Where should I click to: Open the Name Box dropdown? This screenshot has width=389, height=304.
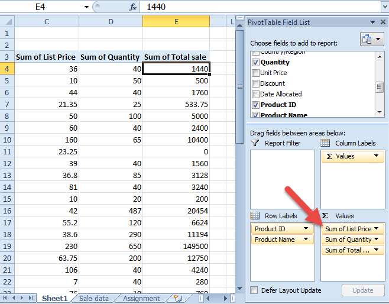tap(86, 7)
